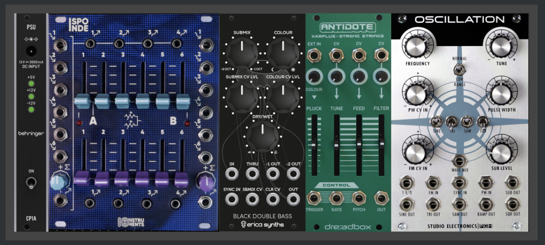The image size is (545, 245).
Task: Turn the DRY/WET knob
Action: (x=262, y=135)
